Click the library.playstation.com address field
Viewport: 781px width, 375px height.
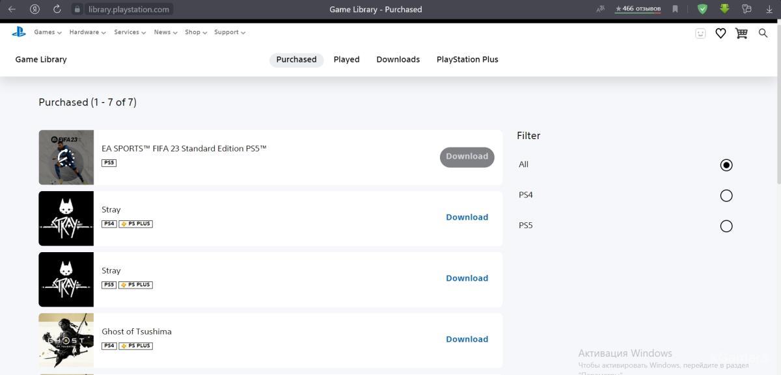click(129, 9)
